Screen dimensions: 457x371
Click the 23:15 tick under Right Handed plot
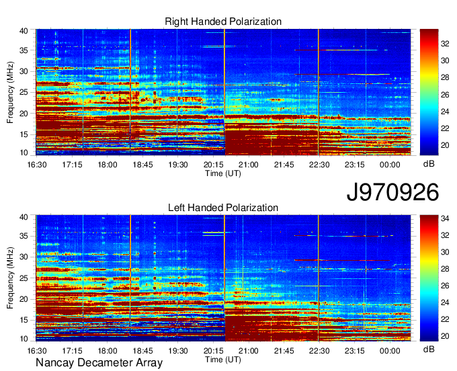click(x=354, y=165)
